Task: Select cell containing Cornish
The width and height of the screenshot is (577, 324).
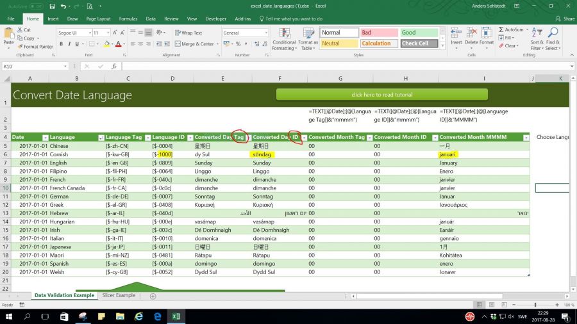Action: pos(76,154)
